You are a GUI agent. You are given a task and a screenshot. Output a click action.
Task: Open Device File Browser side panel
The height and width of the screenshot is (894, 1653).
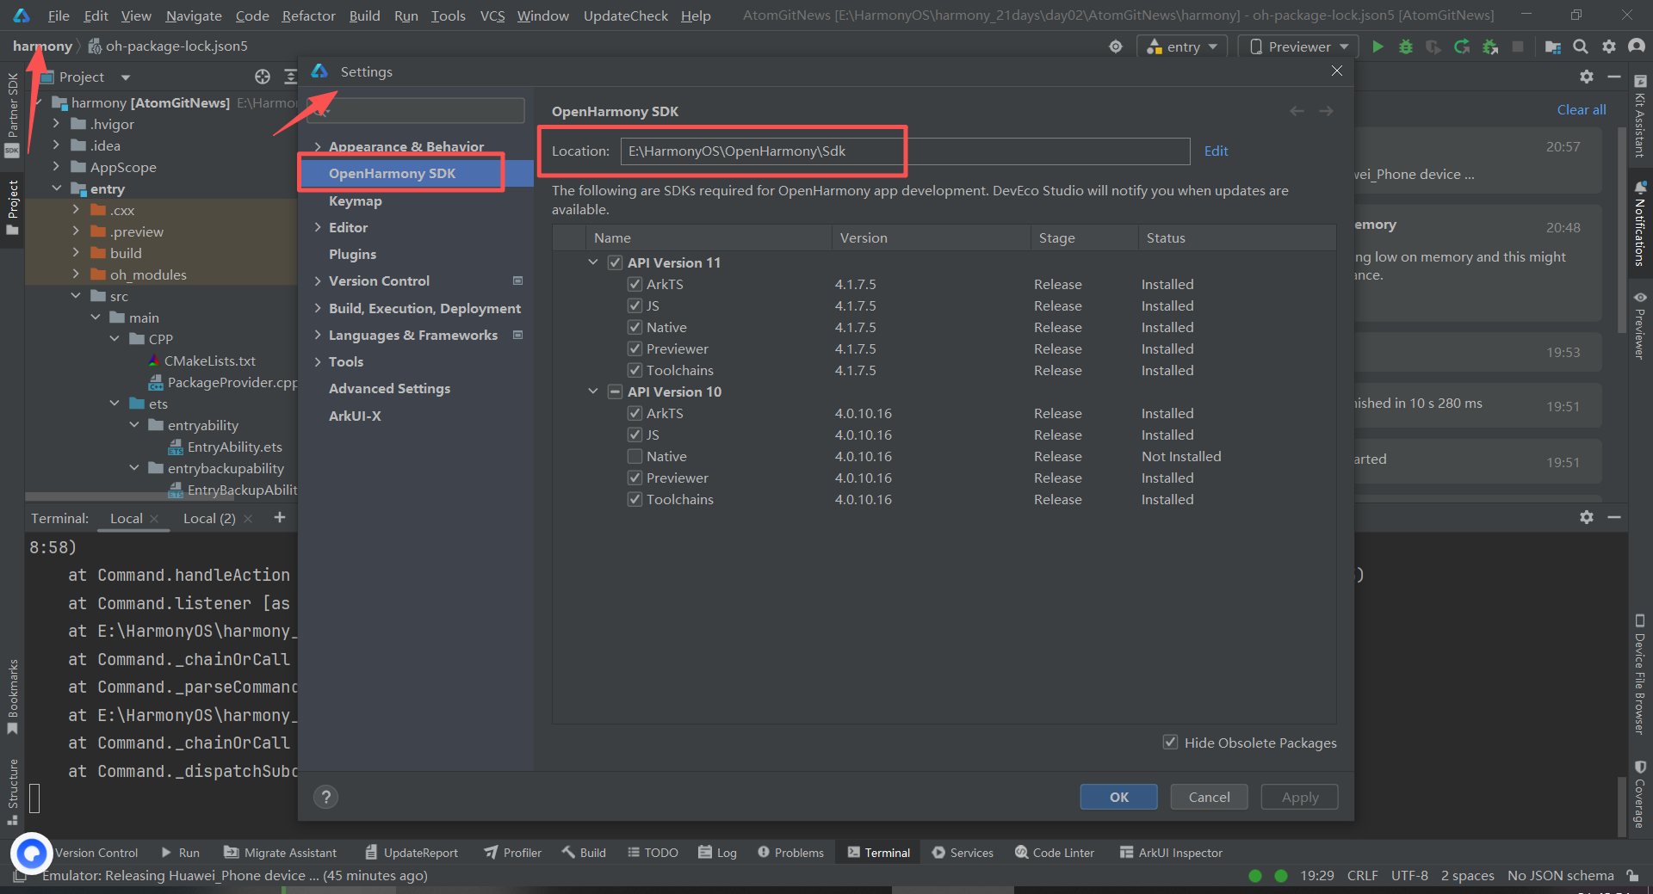(x=1639, y=674)
